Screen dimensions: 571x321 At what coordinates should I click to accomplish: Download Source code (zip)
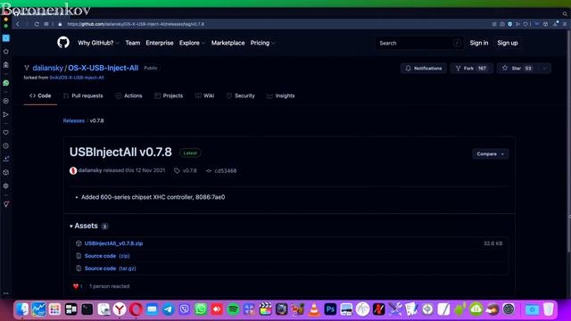[x=107, y=256]
